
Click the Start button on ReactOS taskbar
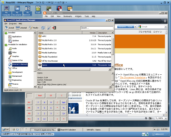coord(6,129)
